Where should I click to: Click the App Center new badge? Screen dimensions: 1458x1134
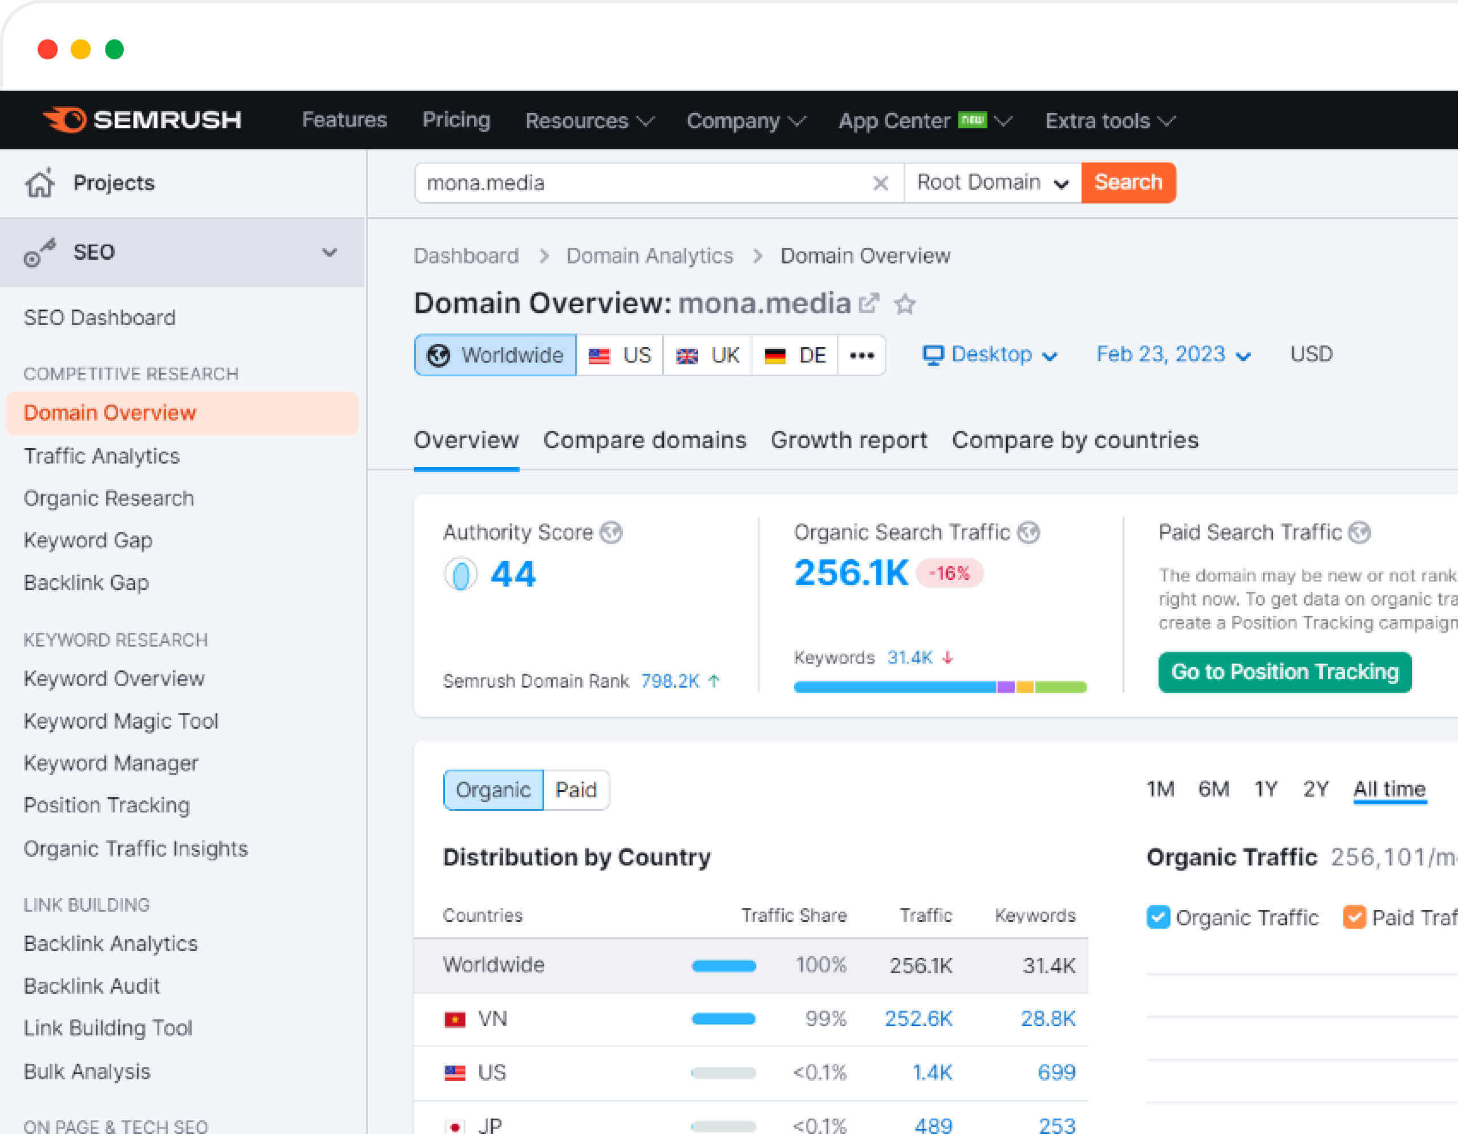(x=973, y=119)
